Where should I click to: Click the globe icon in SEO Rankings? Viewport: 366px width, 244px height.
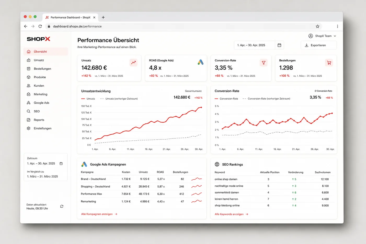[217, 164]
